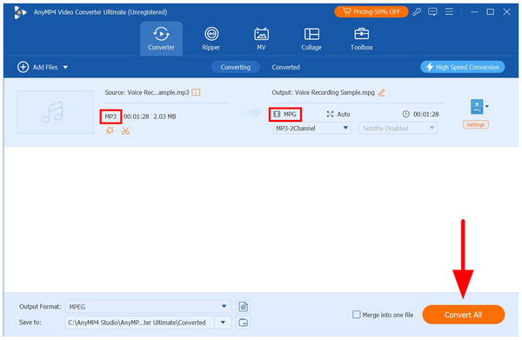Open the MV tab
522x340 pixels.
pos(261,38)
